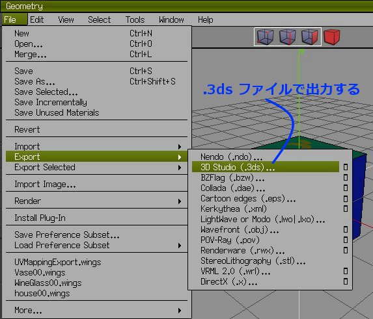Expand the Load Preference Subset submenu
373x319 pixels.
tap(96, 245)
